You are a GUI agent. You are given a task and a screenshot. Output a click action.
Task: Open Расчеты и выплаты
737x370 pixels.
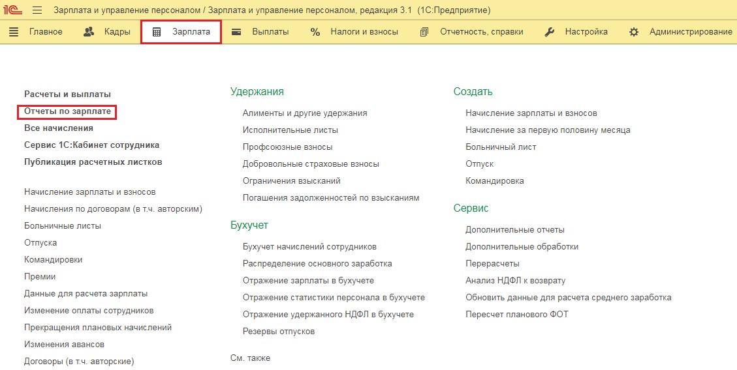click(x=68, y=94)
